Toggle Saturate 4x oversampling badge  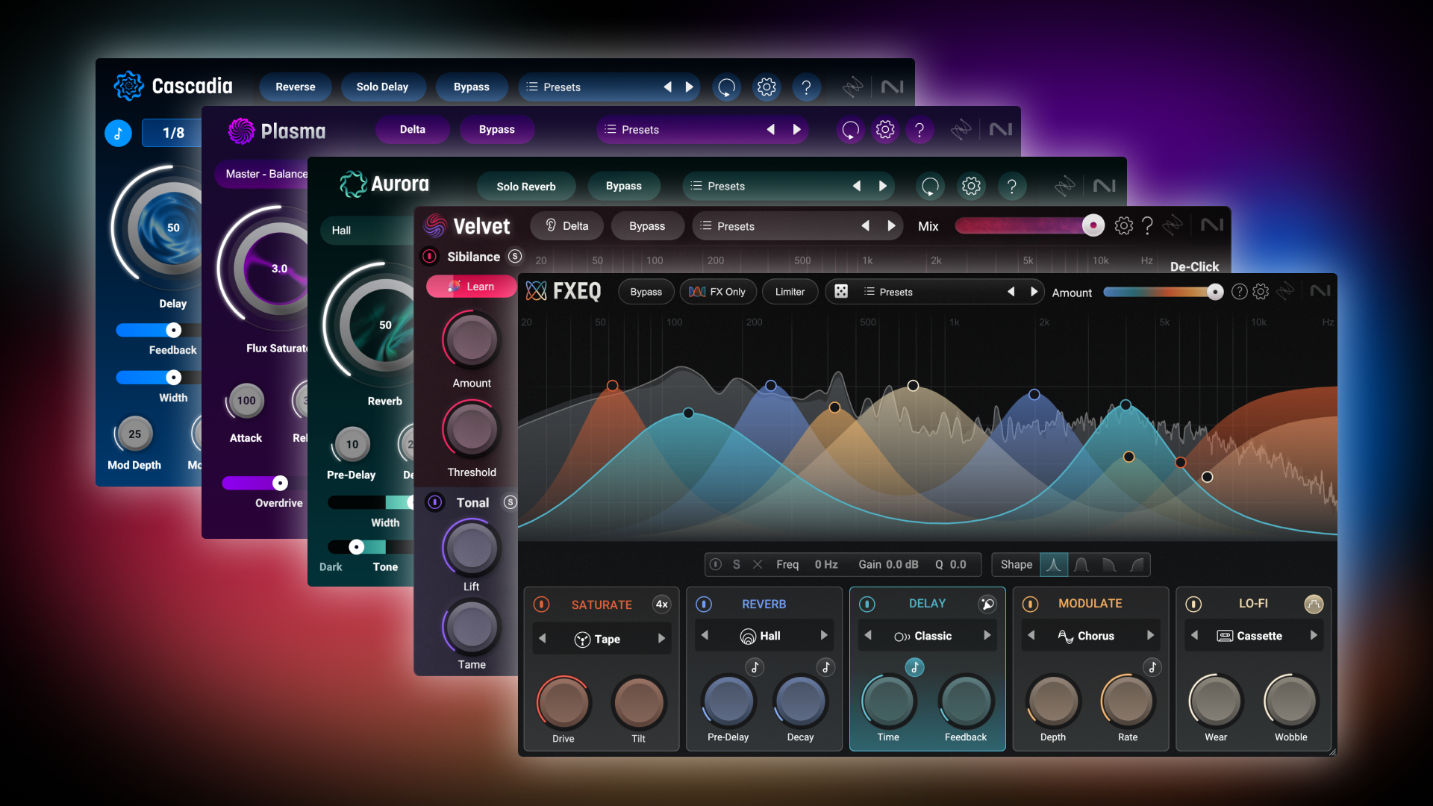[661, 604]
